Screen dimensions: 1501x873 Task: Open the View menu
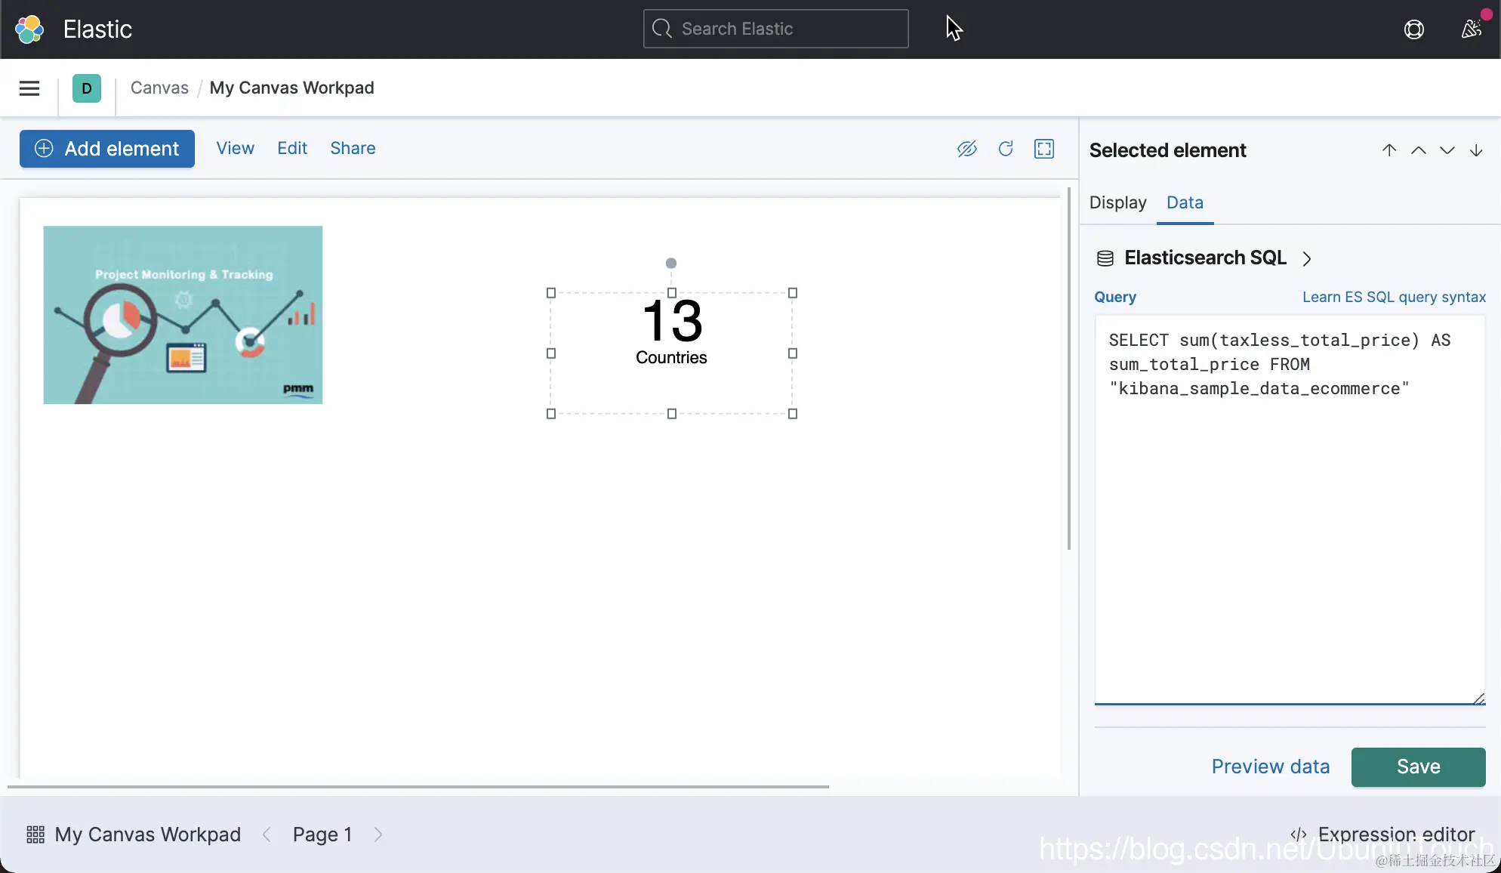point(235,148)
